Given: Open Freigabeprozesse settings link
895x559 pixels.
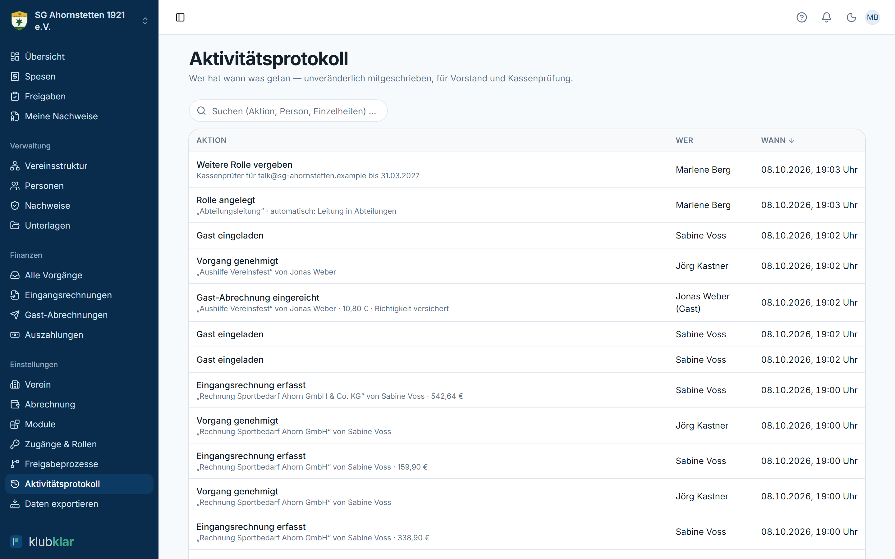Looking at the screenshot, I should pos(79,464).
